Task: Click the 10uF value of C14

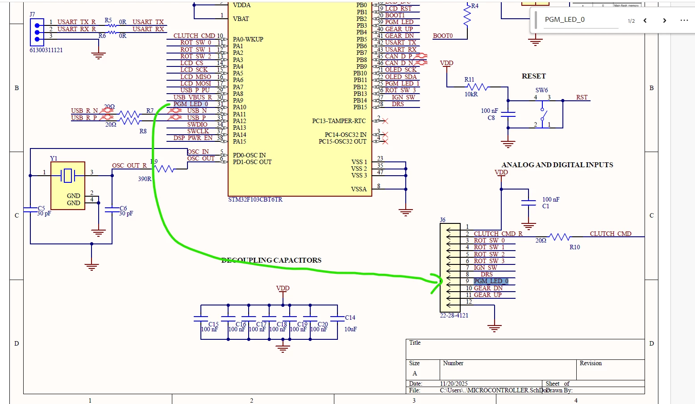Action: 350,330
